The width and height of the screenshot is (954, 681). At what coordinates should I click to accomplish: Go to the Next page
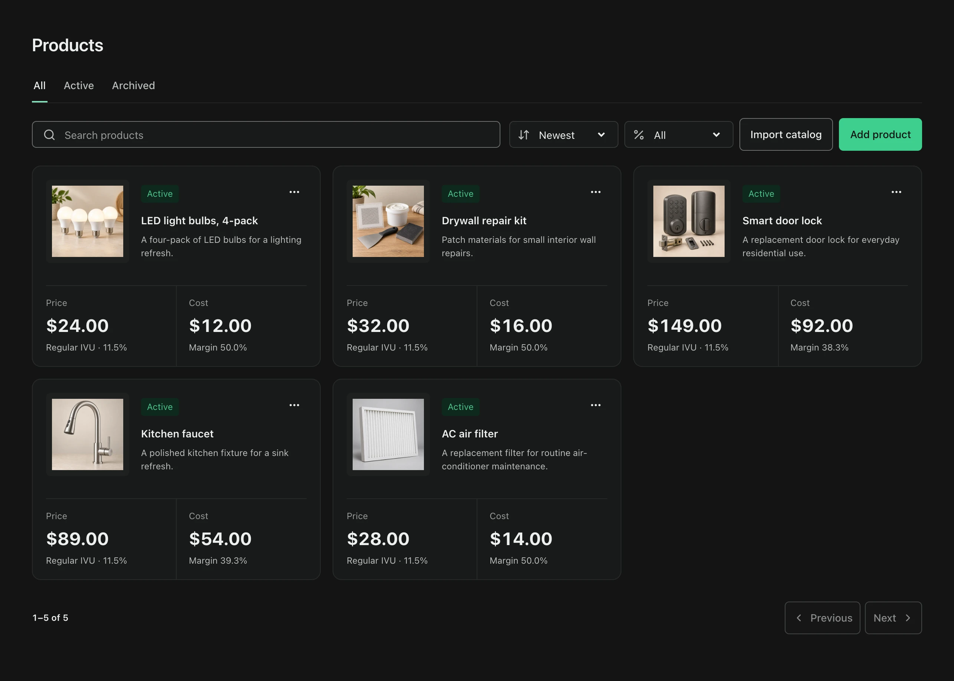[x=893, y=618]
